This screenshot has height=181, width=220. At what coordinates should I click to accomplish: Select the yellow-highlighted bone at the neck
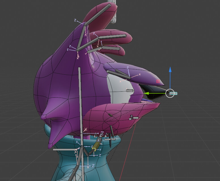(96, 146)
